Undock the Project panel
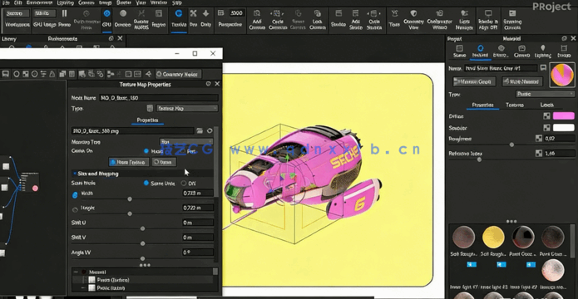The image size is (578, 299). click(564, 38)
